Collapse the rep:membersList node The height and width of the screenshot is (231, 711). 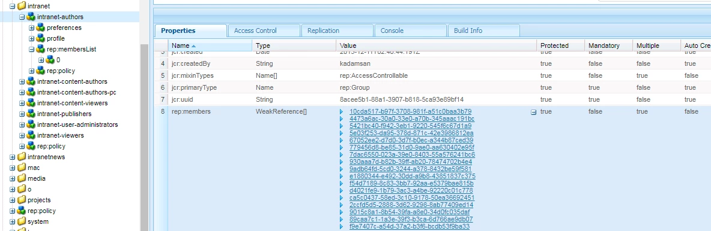click(31, 49)
